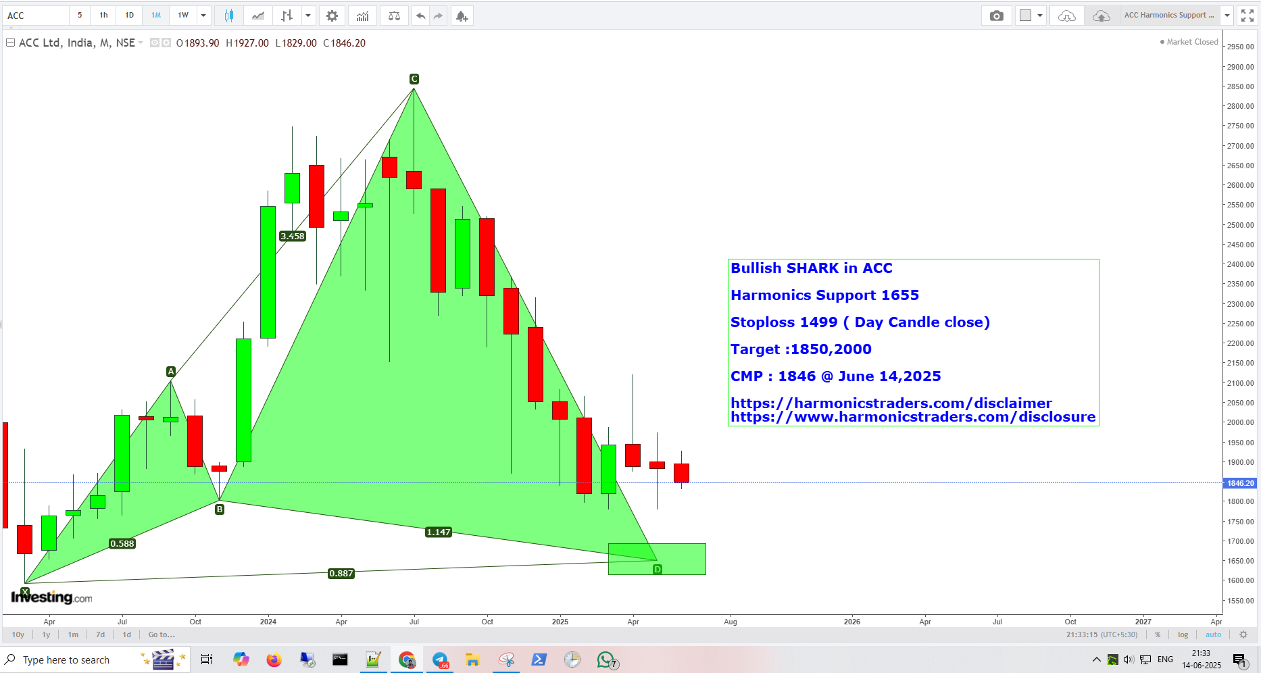Toggle logarithmic scale with the log button
The image size is (1261, 673).
click(x=1183, y=634)
